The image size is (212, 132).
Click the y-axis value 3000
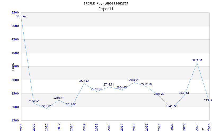click(x=15, y=80)
